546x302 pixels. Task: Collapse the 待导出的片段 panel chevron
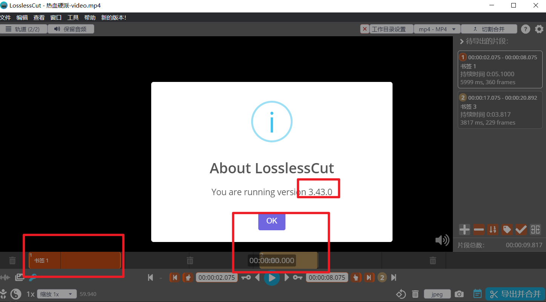click(x=462, y=42)
